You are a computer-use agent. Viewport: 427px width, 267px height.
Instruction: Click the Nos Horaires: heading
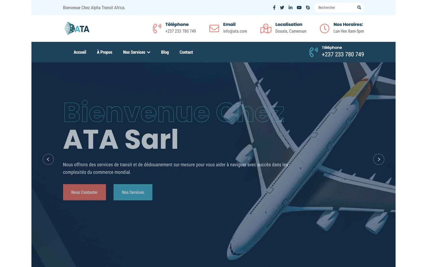pyautogui.click(x=348, y=24)
